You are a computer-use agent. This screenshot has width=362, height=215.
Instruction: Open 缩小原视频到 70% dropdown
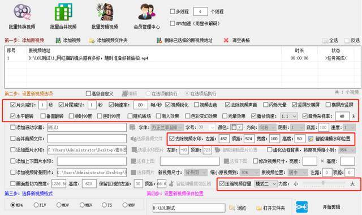point(250,173)
